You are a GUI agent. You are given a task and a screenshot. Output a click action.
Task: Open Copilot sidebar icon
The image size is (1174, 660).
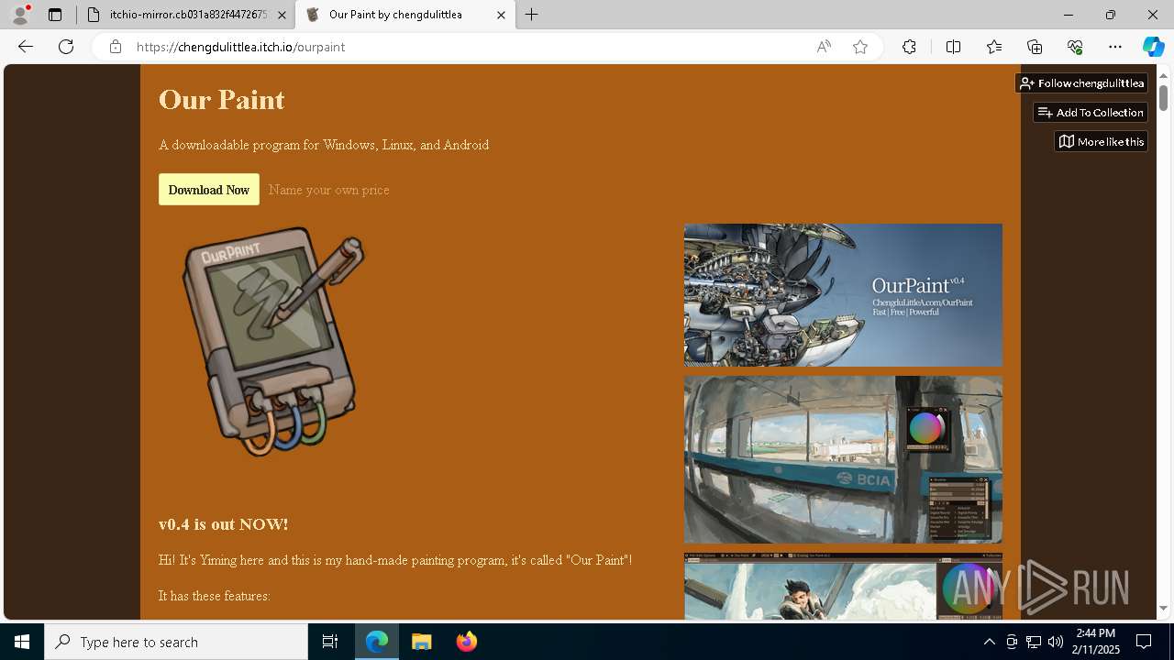[x=1153, y=47]
